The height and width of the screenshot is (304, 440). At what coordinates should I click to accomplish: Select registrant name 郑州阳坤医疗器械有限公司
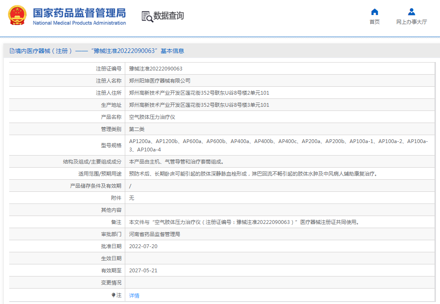pyautogui.click(x=159, y=81)
